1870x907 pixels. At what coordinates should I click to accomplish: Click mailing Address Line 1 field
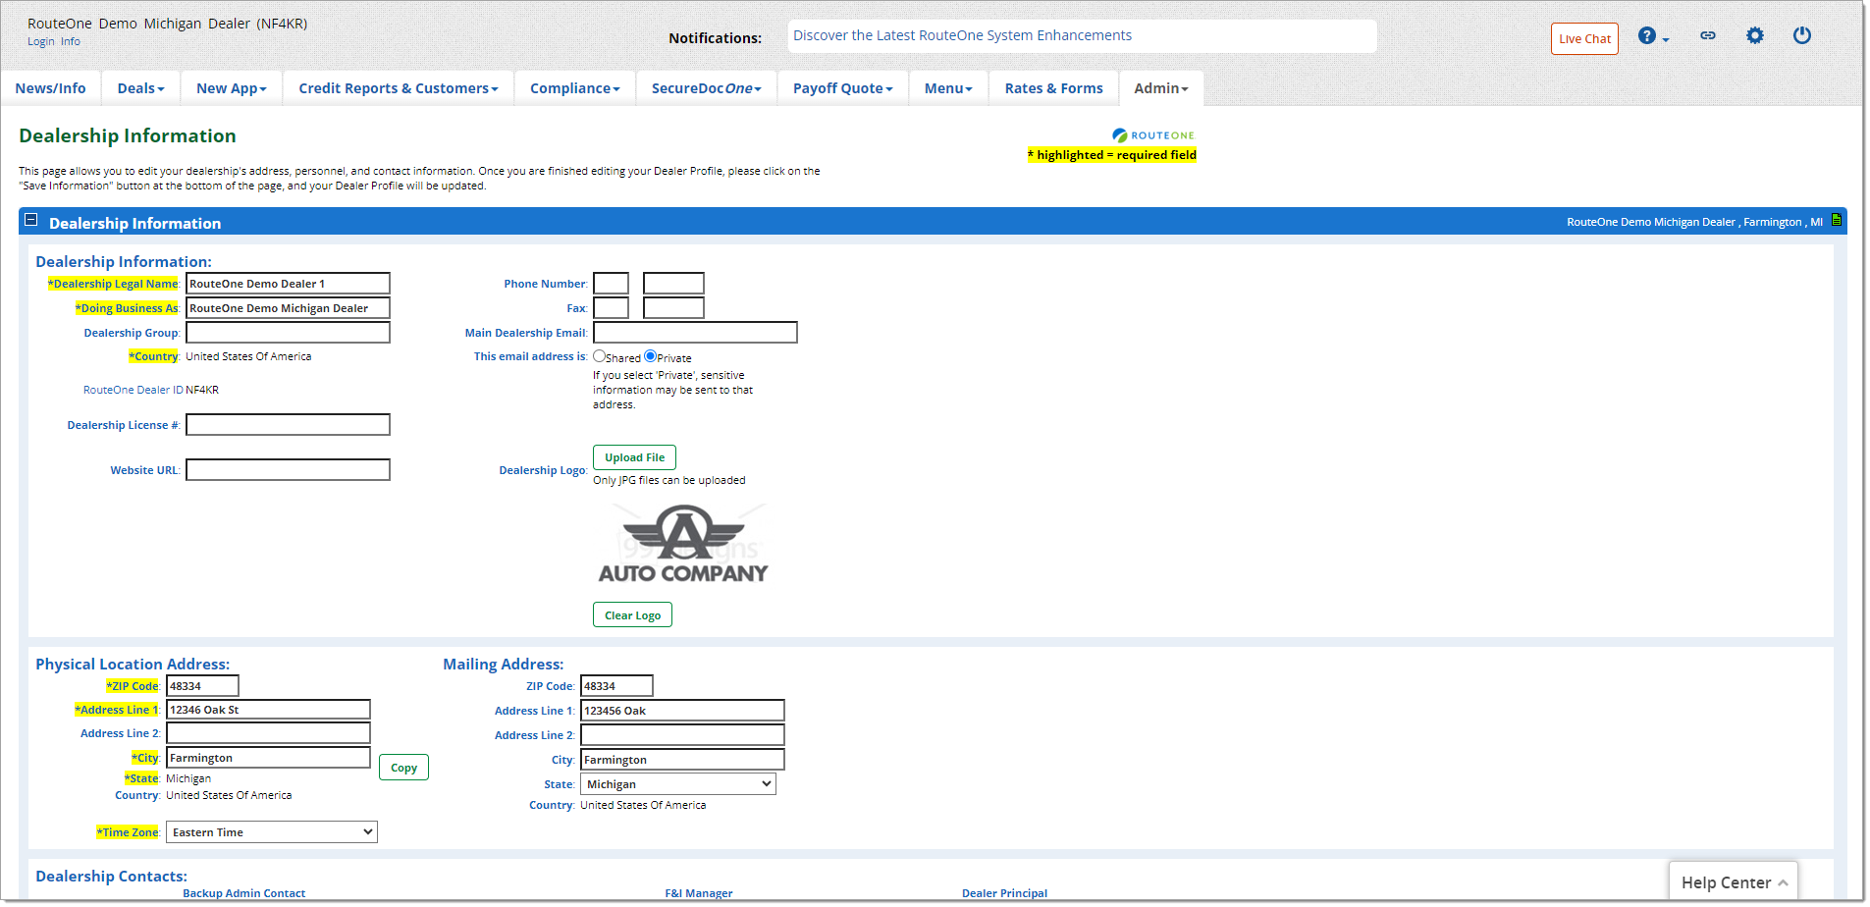click(682, 711)
